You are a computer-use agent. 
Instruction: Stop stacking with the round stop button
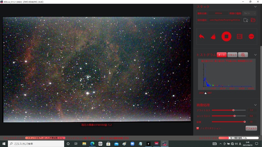[x=226, y=36]
